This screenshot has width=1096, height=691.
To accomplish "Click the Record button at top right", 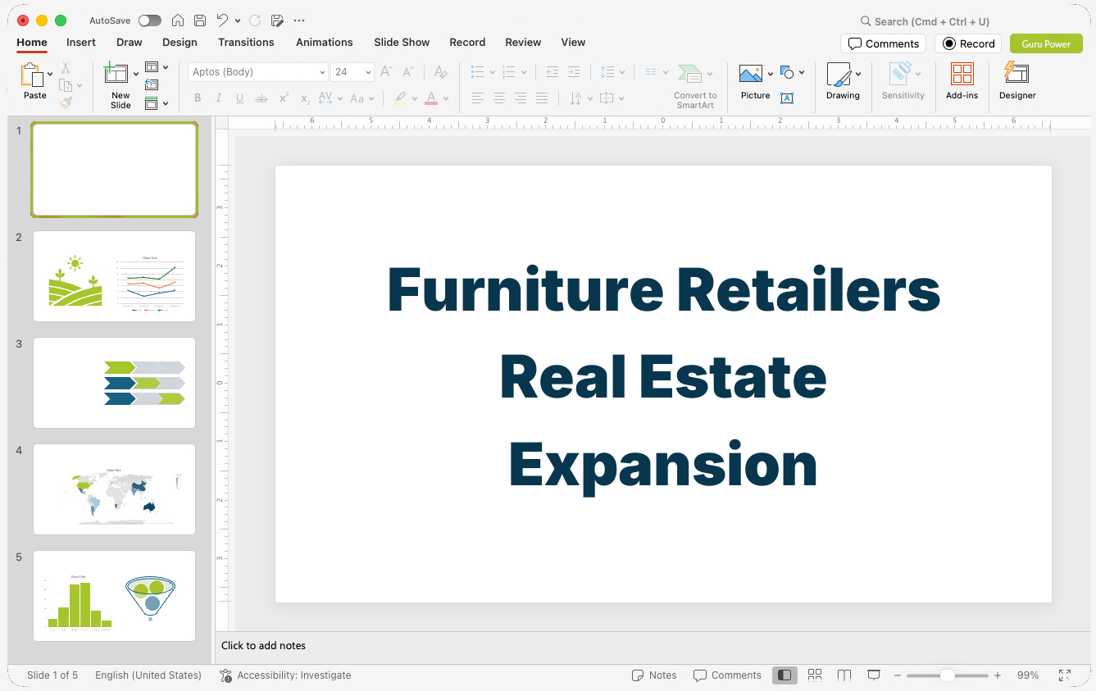I will click(968, 43).
